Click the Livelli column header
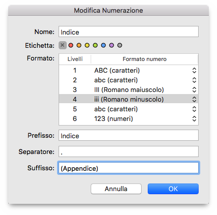Screen dimensions: 217x215 pyautogui.click(x=75, y=59)
